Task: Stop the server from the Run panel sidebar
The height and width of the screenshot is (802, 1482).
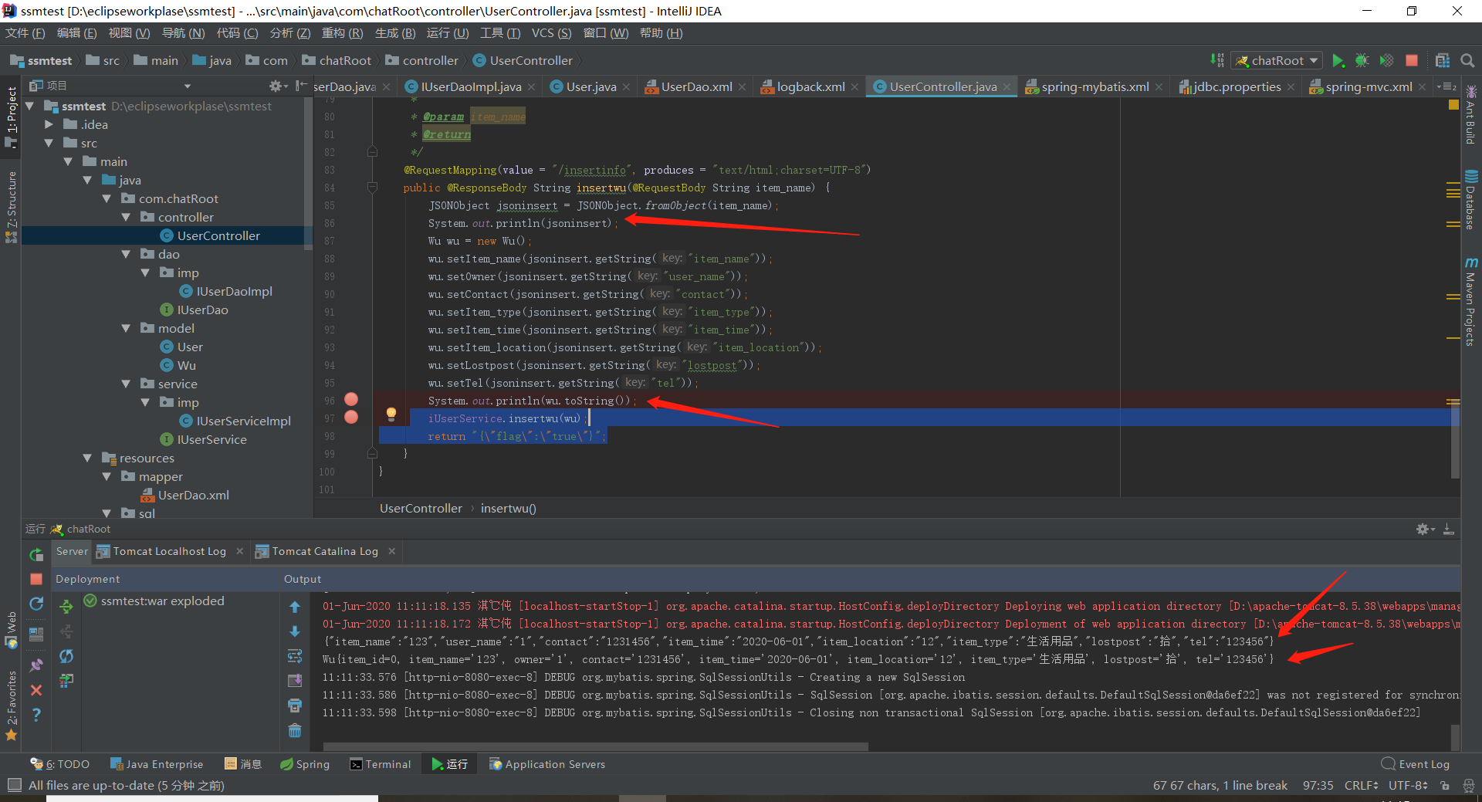Action: tap(36, 579)
